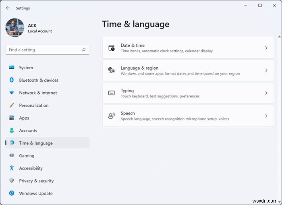The image size is (282, 205).
Task: Click the Windows Update sync icon
Action: [x=12, y=193]
